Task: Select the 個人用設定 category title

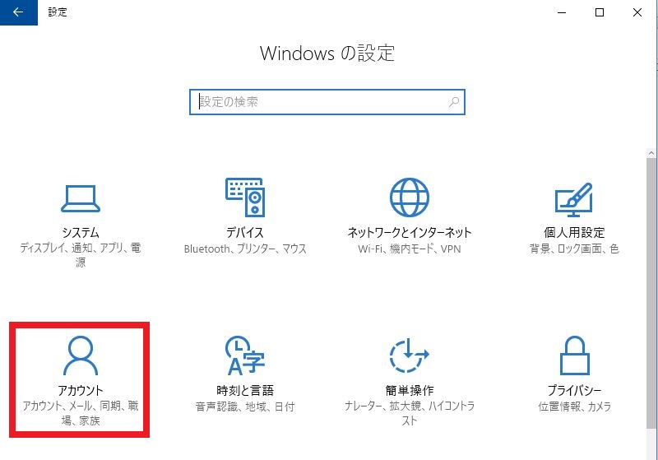Action: coord(574,232)
